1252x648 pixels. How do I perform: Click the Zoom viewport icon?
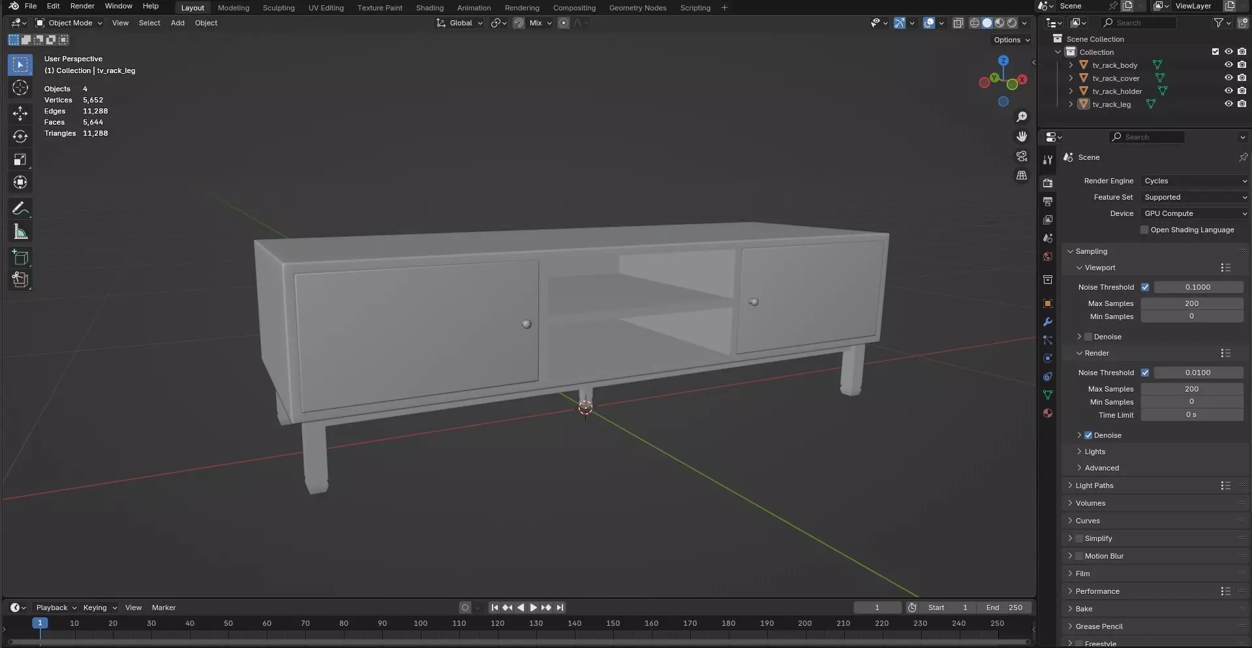point(1022,117)
